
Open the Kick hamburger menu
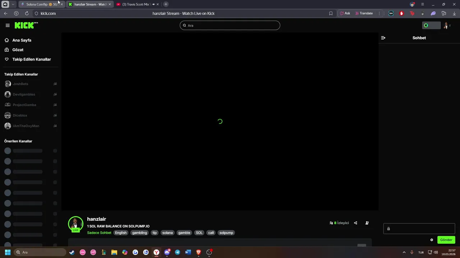pyautogui.click(x=8, y=25)
